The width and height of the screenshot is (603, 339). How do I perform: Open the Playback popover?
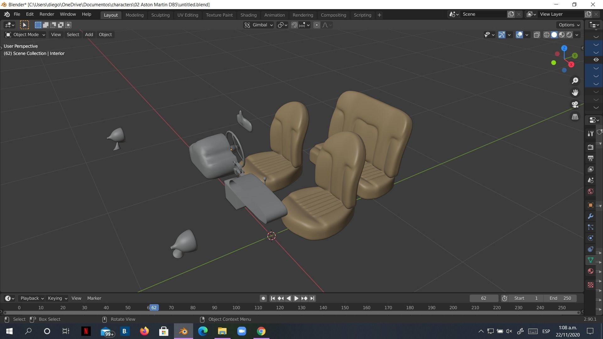pyautogui.click(x=31, y=298)
